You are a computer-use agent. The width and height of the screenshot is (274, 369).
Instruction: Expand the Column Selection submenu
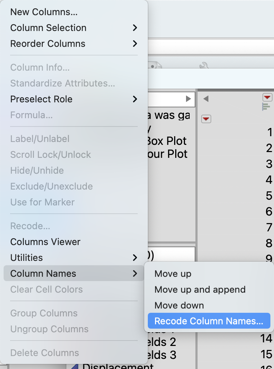[x=49, y=28]
